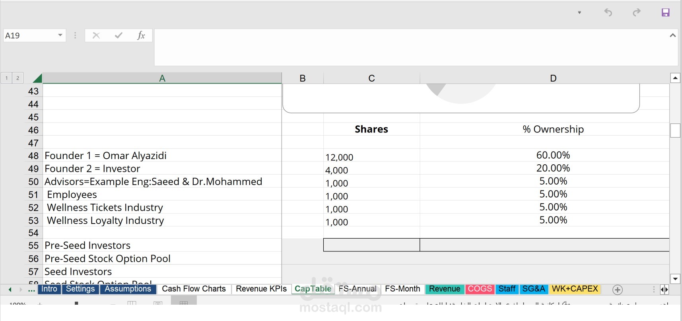Click 'Wellness Loyalty Industry' cell
Screen dimensions: 682x321
[162, 220]
